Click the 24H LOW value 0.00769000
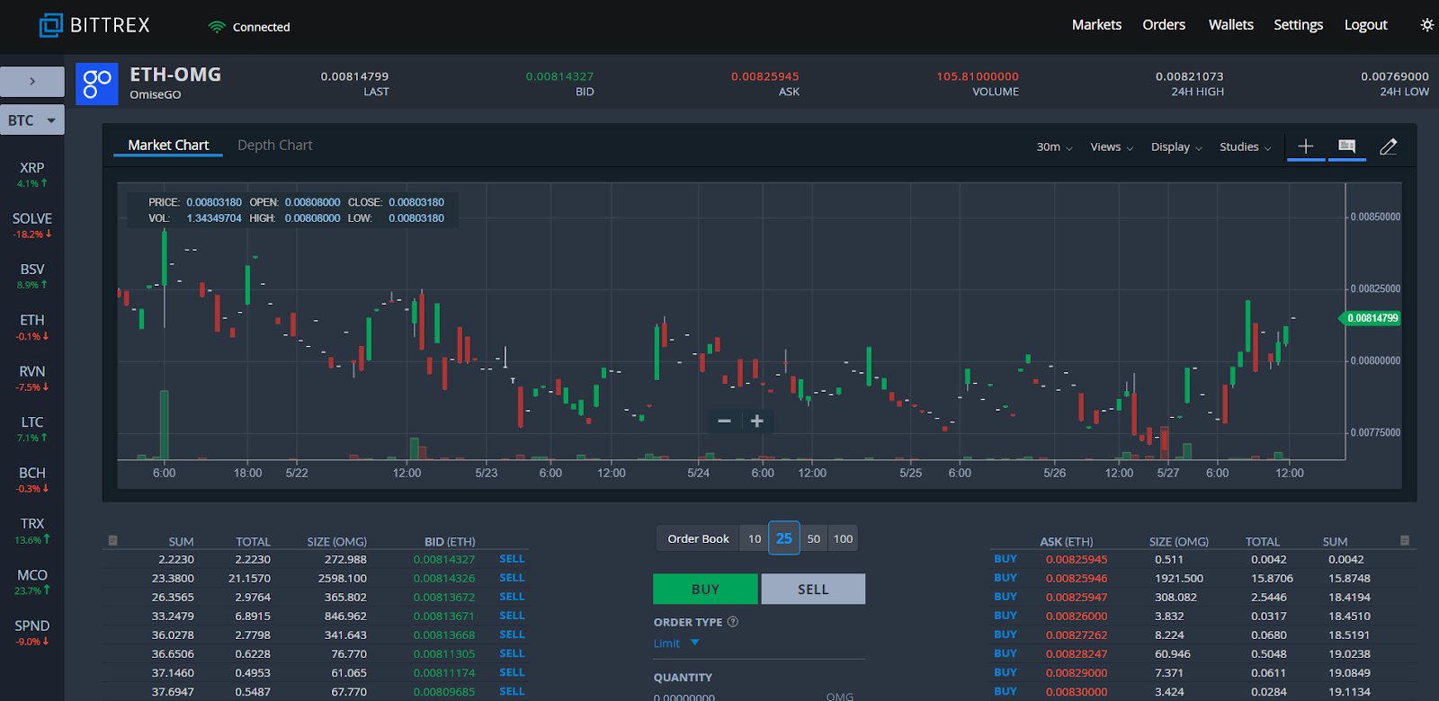This screenshot has width=1439, height=701. coord(1394,76)
